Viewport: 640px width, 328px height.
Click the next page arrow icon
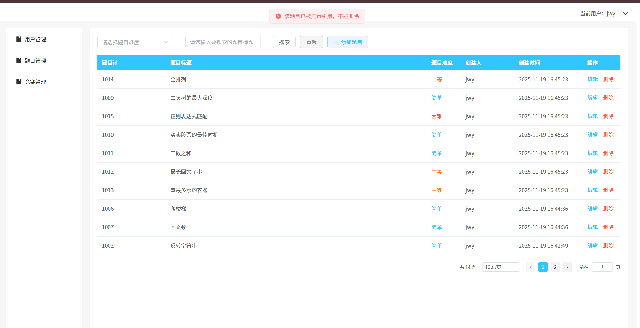click(x=567, y=267)
